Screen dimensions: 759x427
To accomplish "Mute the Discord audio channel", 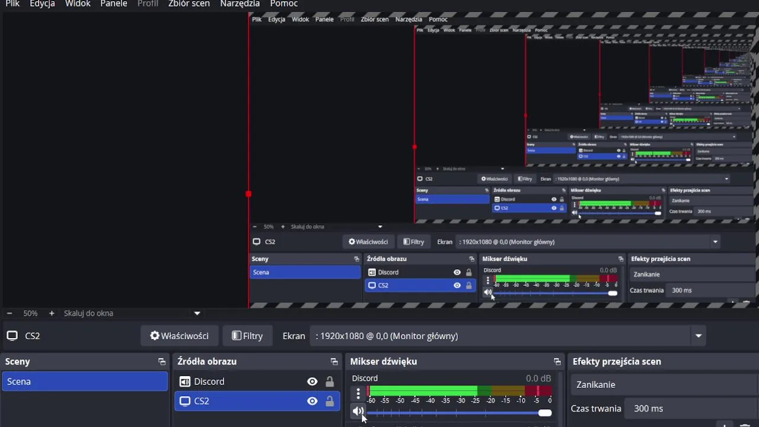I will pyautogui.click(x=358, y=410).
